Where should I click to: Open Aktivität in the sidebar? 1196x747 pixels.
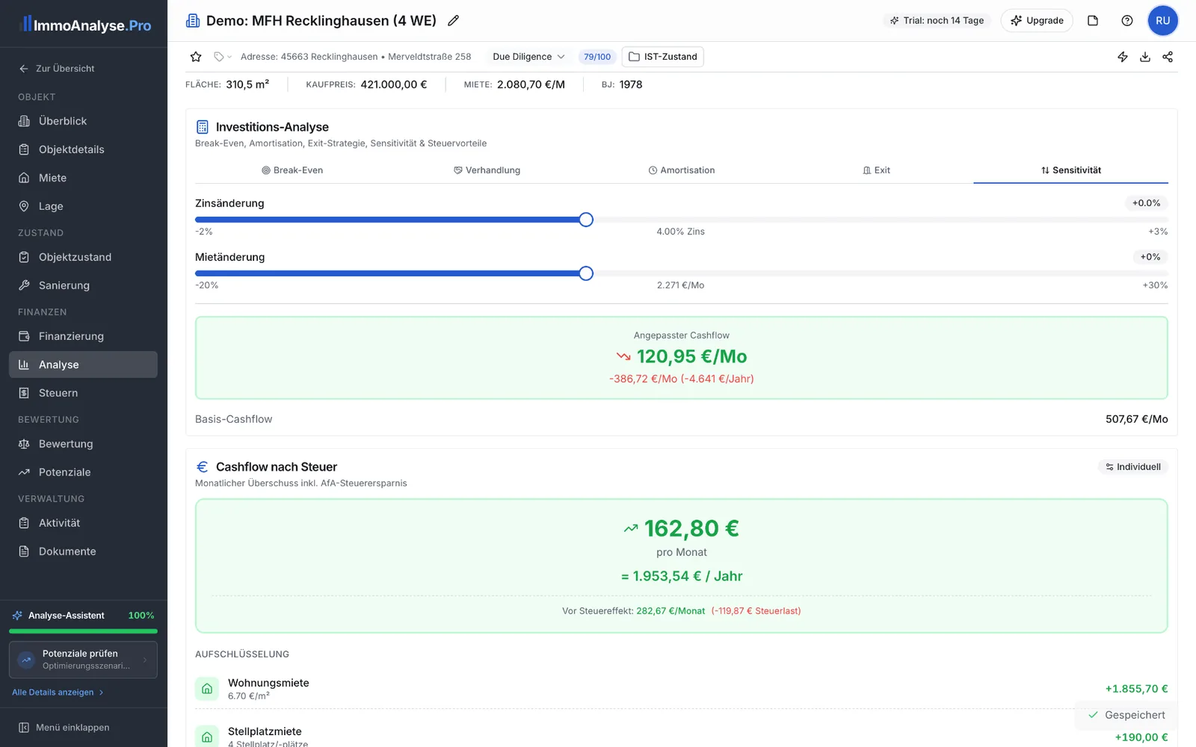(x=83, y=523)
